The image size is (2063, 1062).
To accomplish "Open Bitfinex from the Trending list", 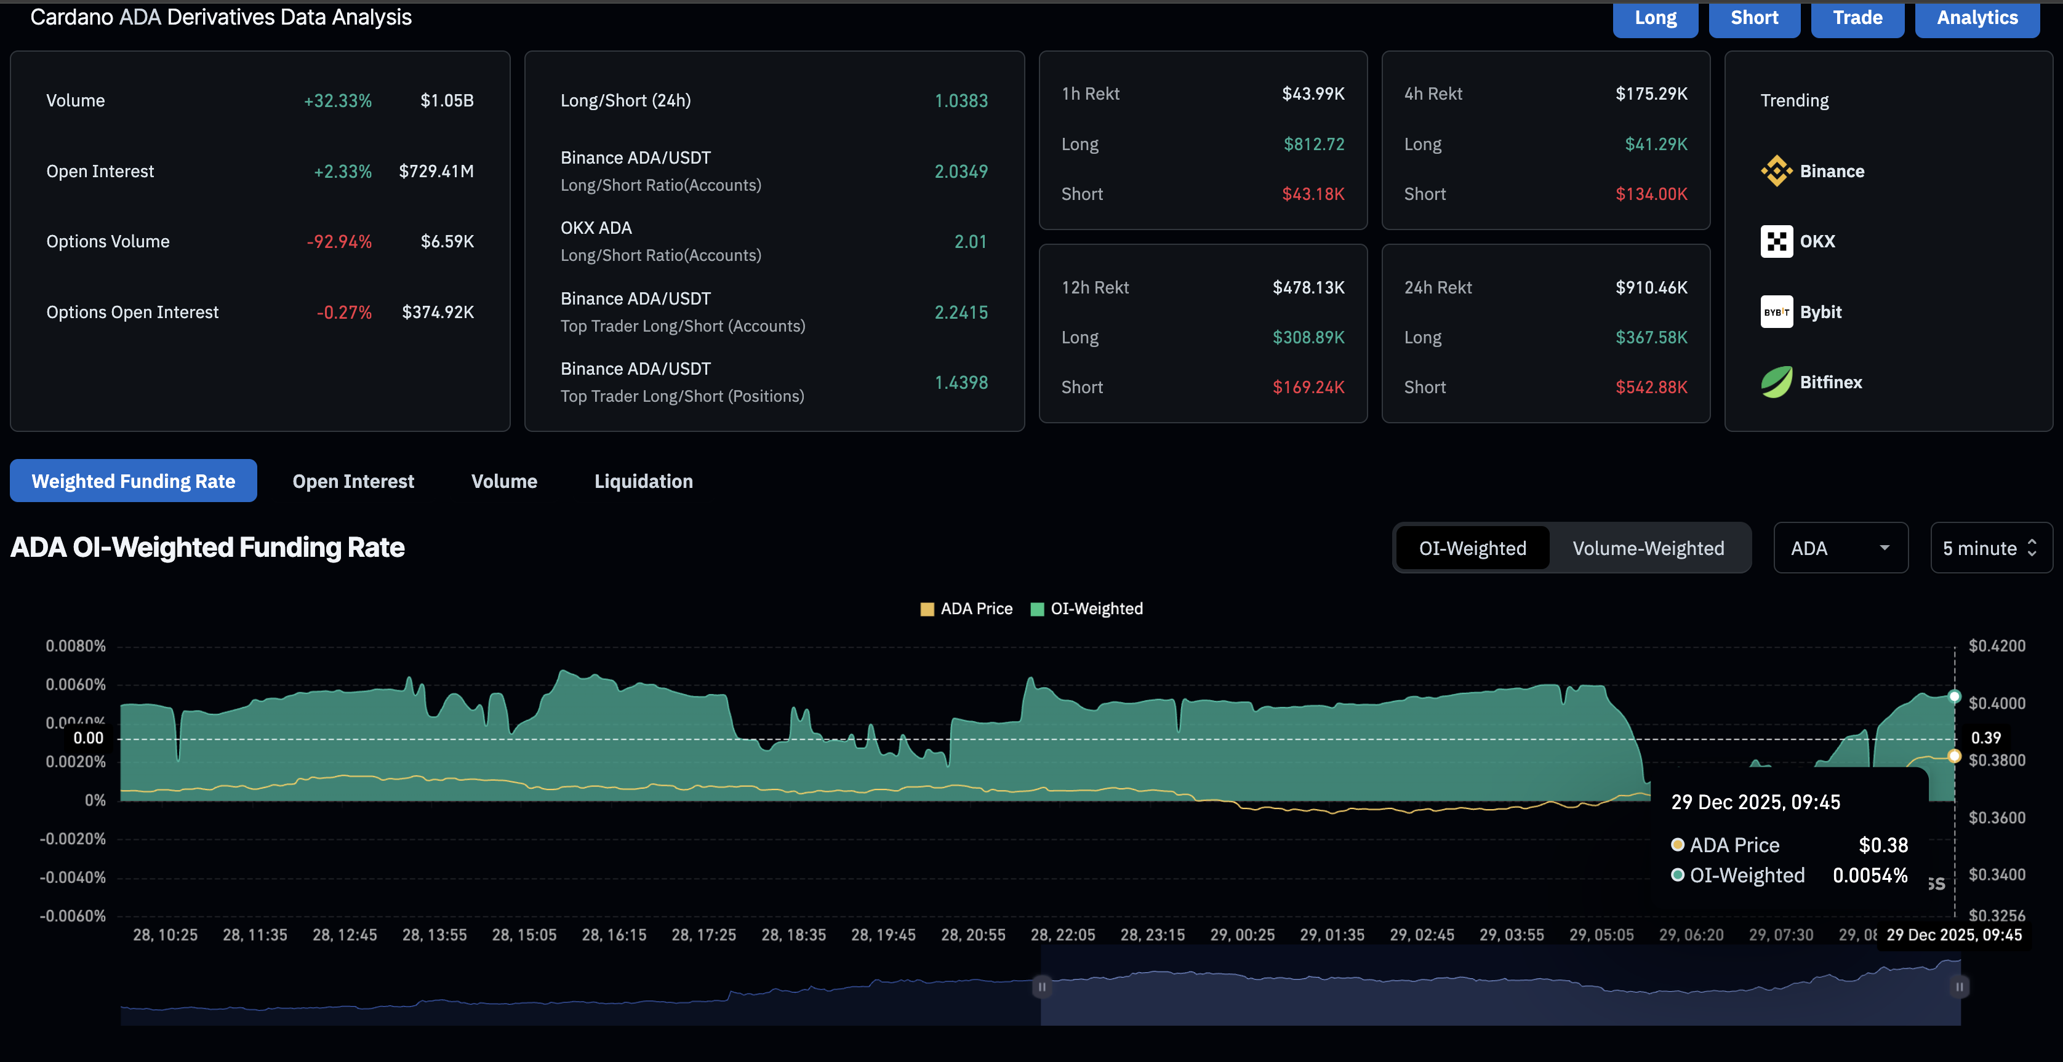I will (1776, 382).
